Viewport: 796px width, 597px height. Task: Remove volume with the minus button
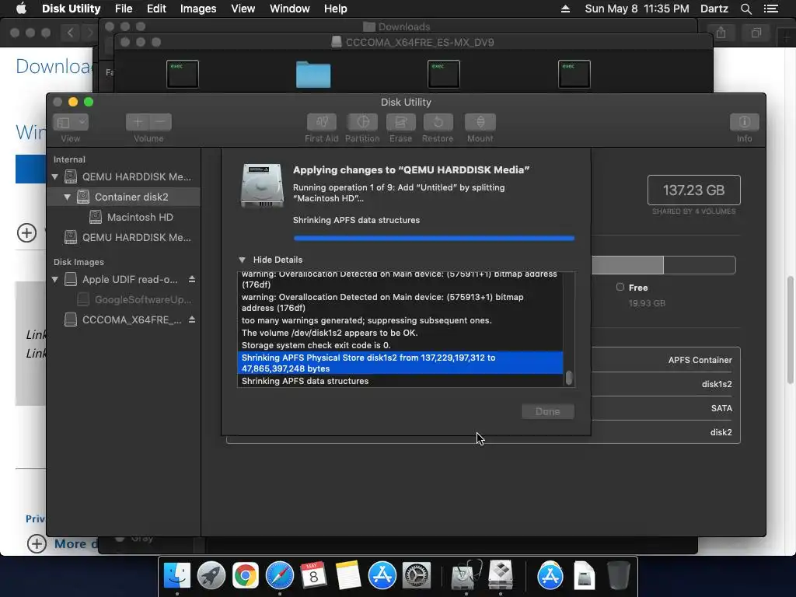160,122
